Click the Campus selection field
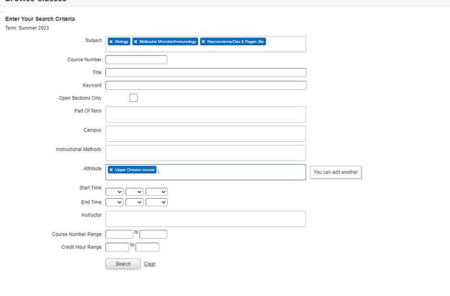 pyautogui.click(x=205, y=134)
